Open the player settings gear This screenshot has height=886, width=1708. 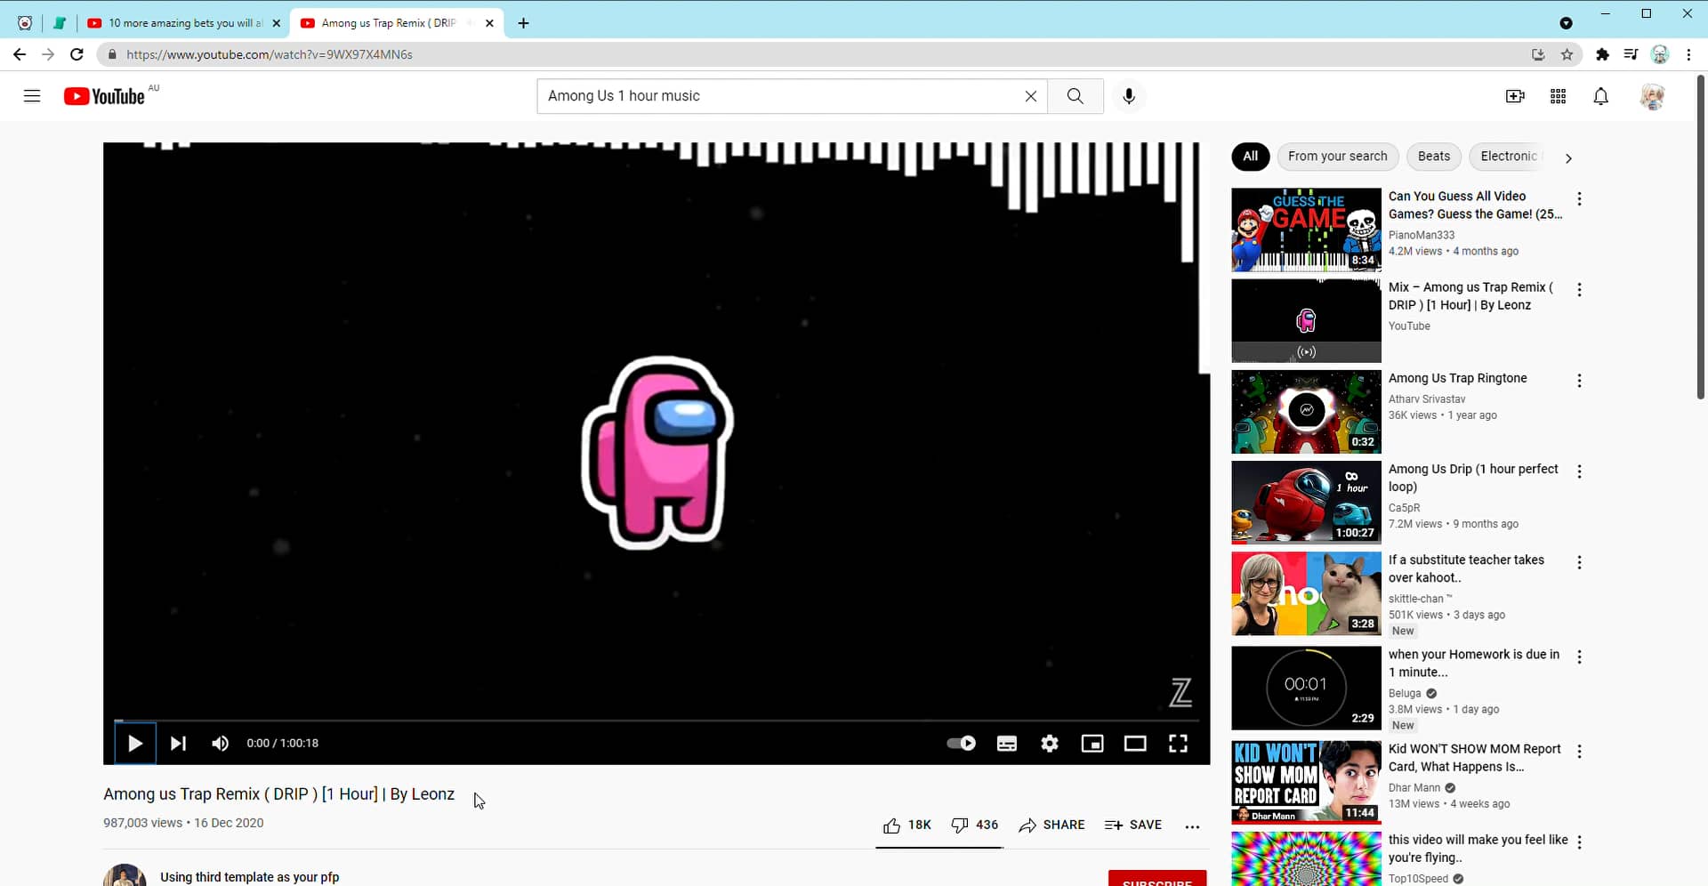click(1050, 743)
